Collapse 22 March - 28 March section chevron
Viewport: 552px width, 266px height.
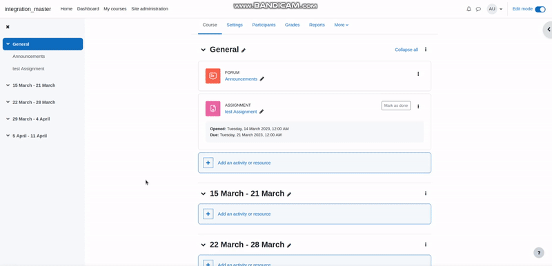[203, 245]
